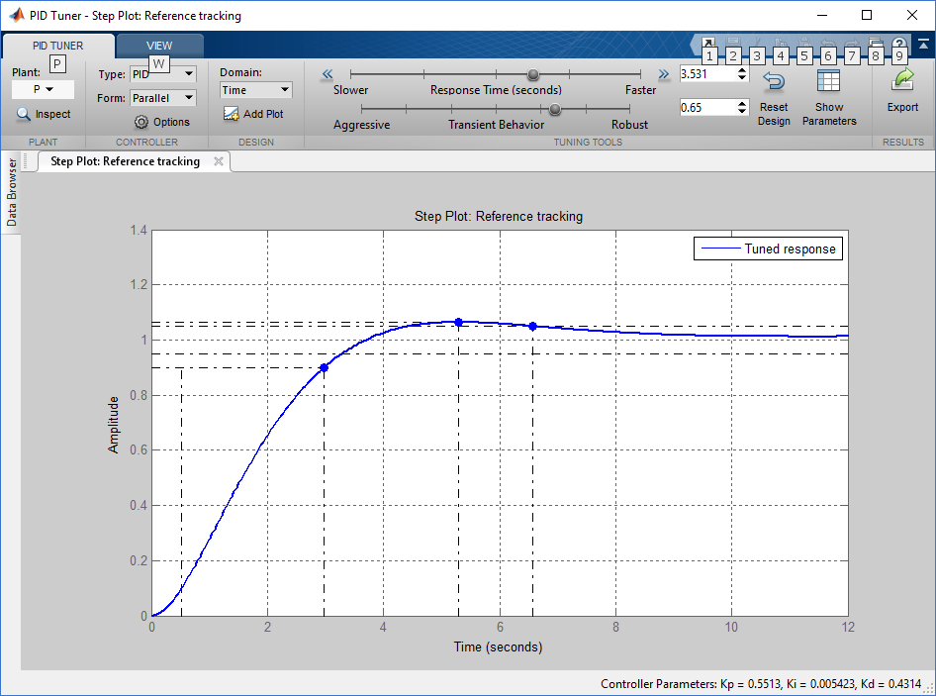Collapse the toolstrip with the up-arrow icon

(923, 45)
